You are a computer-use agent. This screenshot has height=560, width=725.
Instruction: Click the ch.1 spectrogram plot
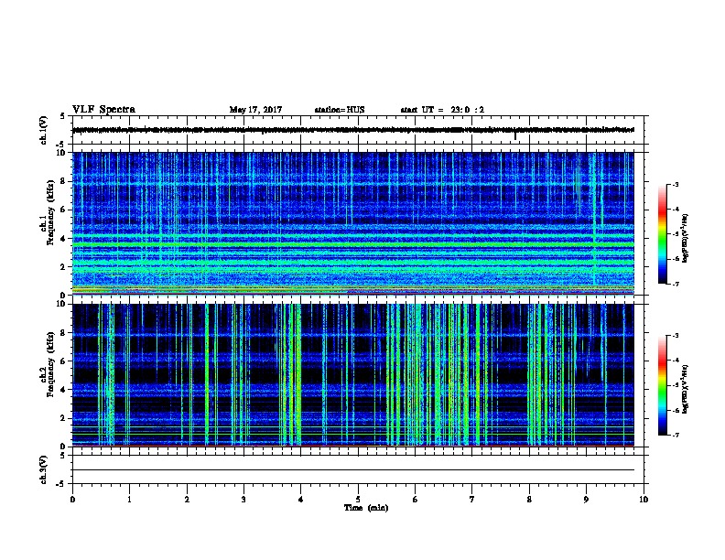click(353, 223)
